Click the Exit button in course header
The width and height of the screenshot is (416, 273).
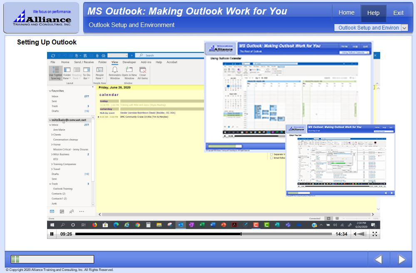pos(398,13)
